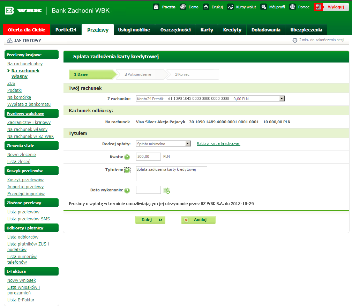Click the E-Faktura section header
Screen dimensions: 352x308
coord(31,271)
